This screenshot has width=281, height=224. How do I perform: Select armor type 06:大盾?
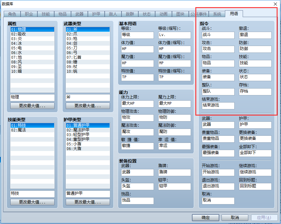click(88, 149)
